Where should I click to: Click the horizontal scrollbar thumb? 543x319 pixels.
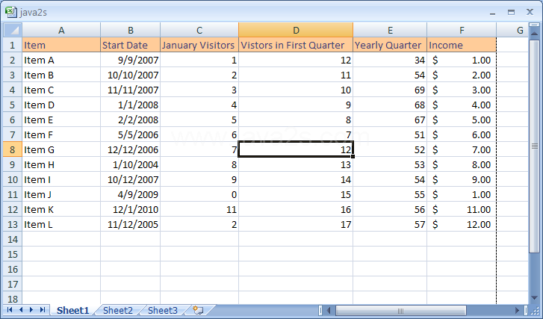click(x=400, y=310)
